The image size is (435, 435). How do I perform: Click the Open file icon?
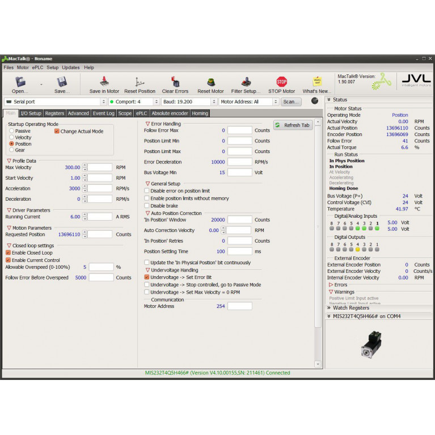[x=20, y=82]
